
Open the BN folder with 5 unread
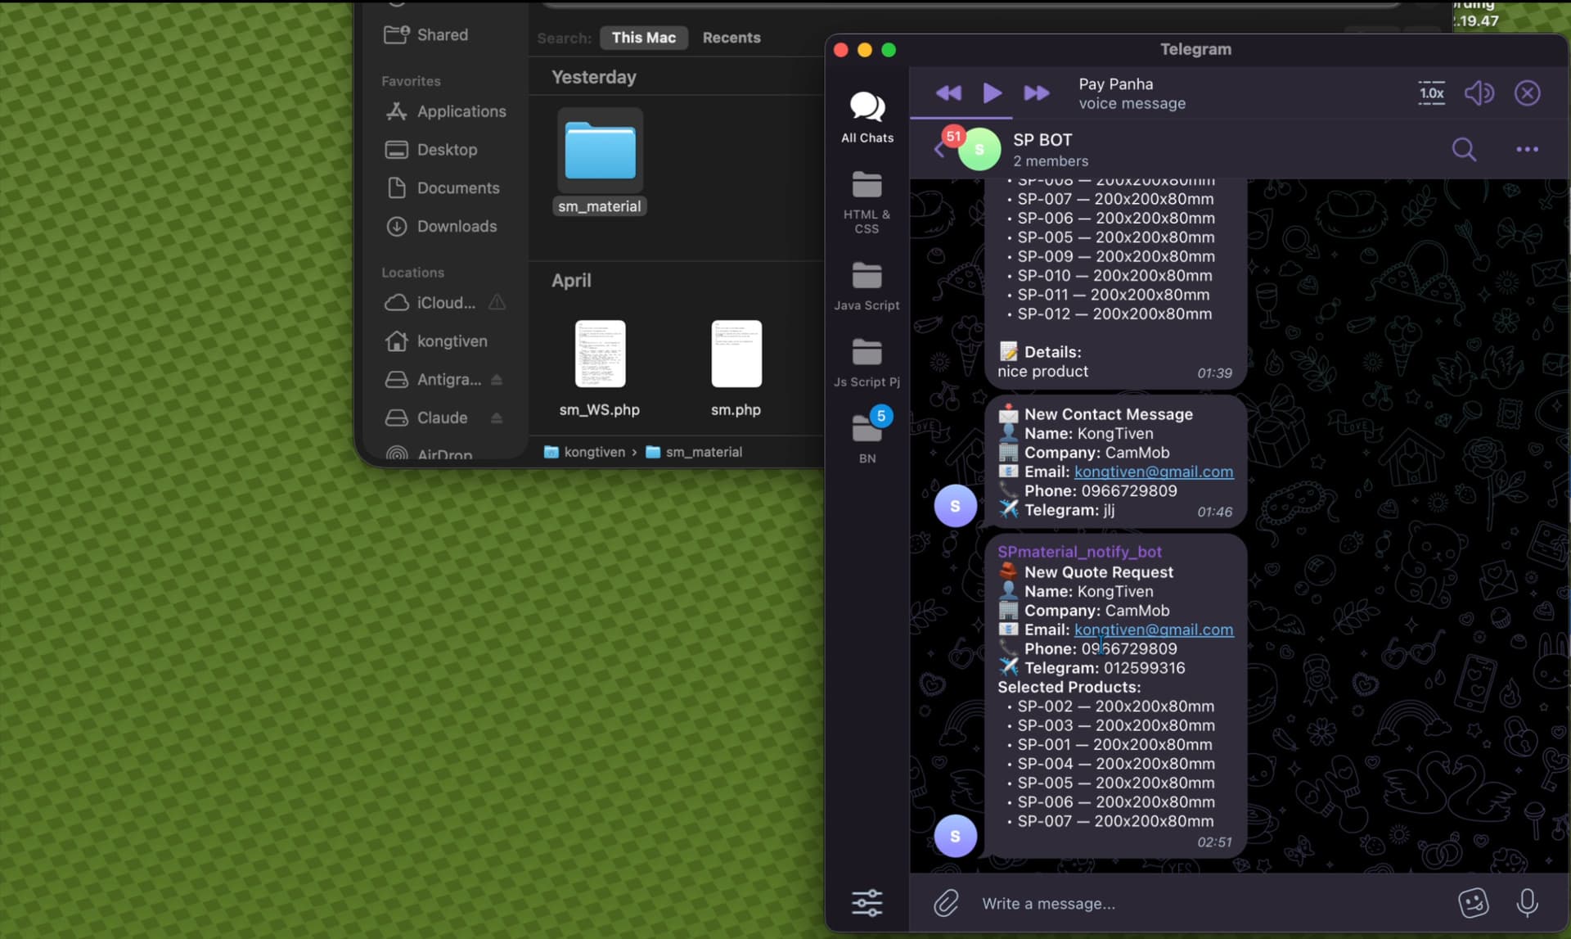867,436
